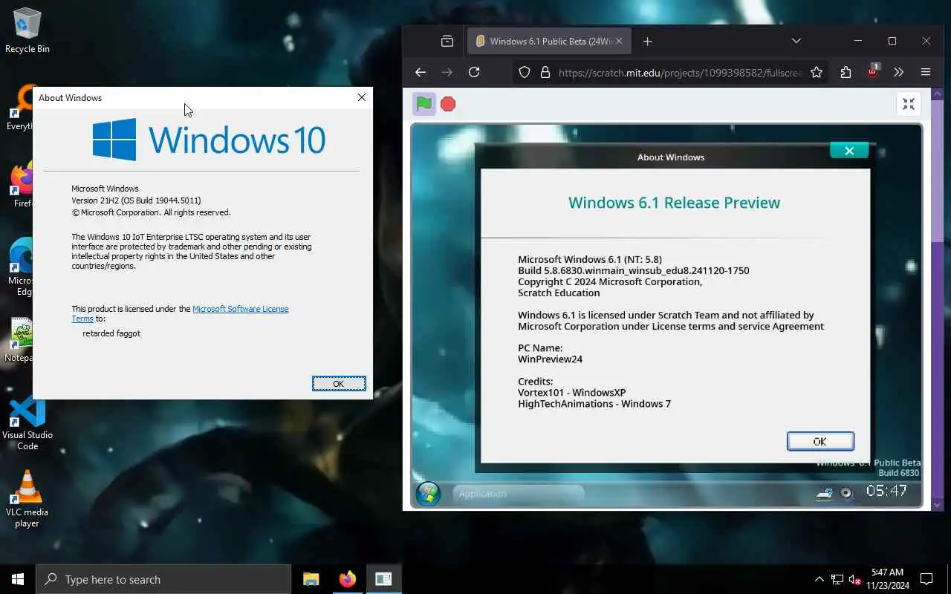Select the Everything desktop shortcut
The height and width of the screenshot is (594, 951).
pyautogui.click(x=20, y=108)
